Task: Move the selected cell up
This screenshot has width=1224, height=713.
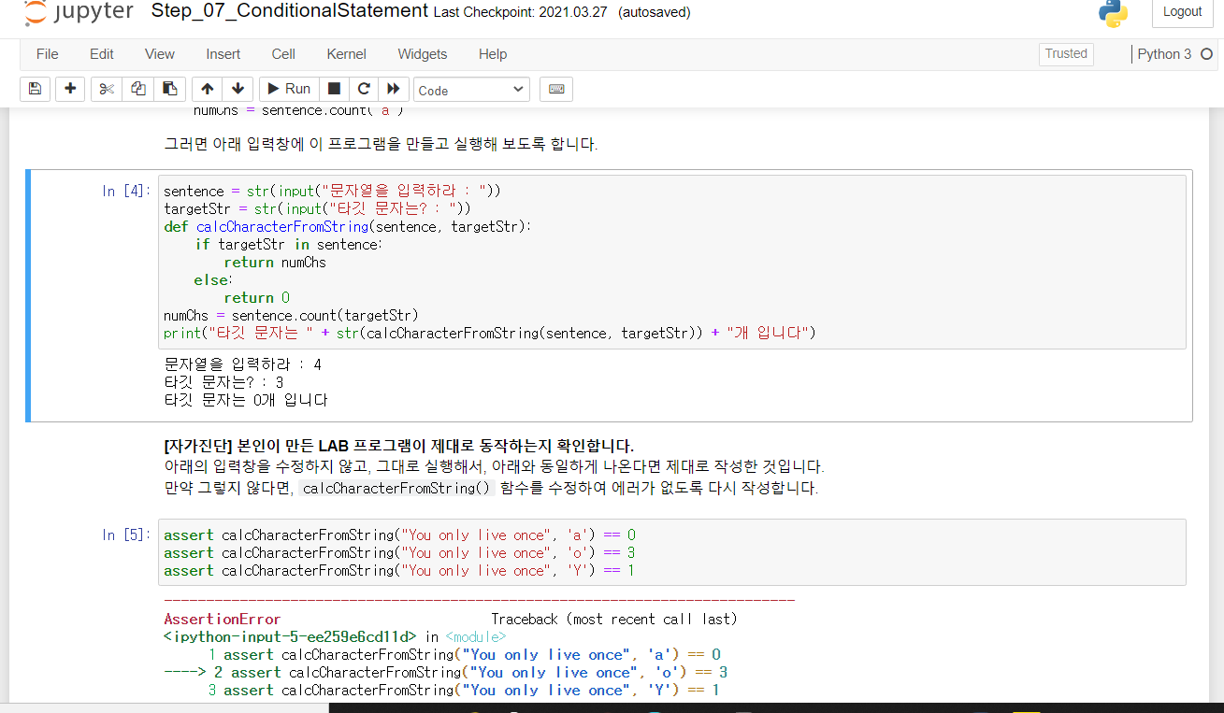Action: pos(207,89)
